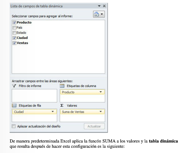This screenshot has width=189, height=153.
Task: Open the field list pane options arrow
Action: click(x=99, y=6)
